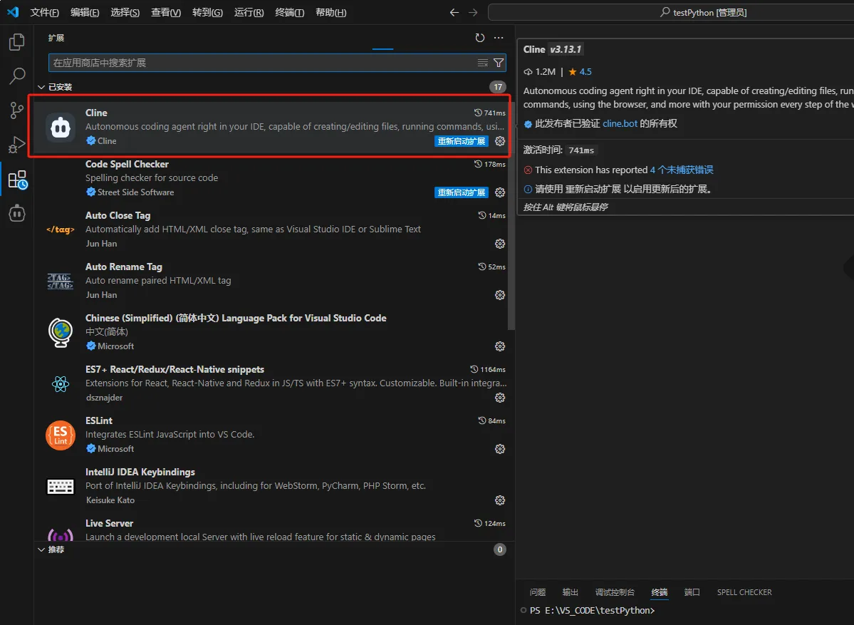The image size is (854, 625).
Task: Switch to the 问题 panel tab
Action: 538,592
